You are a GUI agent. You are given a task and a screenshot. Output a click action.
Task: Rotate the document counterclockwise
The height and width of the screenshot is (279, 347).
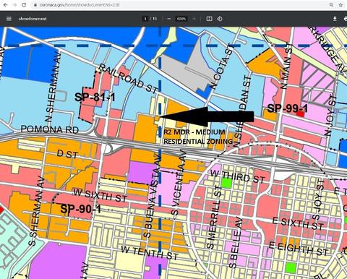[220, 19]
